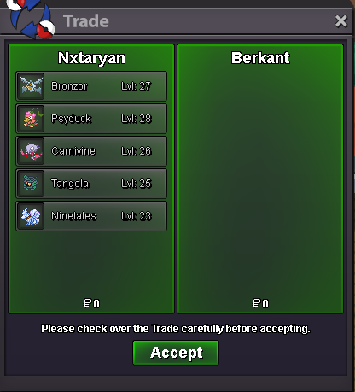Image resolution: width=355 pixels, height=392 pixels.
Task: Click the trade warning message text
Action: (176, 329)
